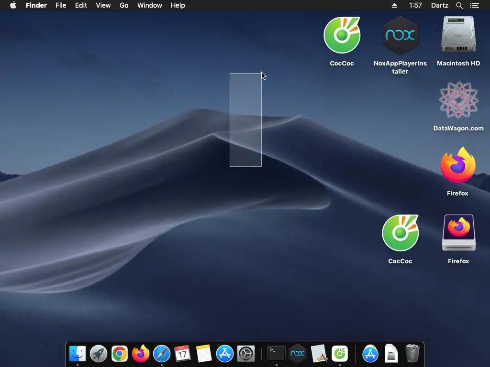Open Calendar showing 17 in Dock
The image size is (490, 367).
pos(182,354)
